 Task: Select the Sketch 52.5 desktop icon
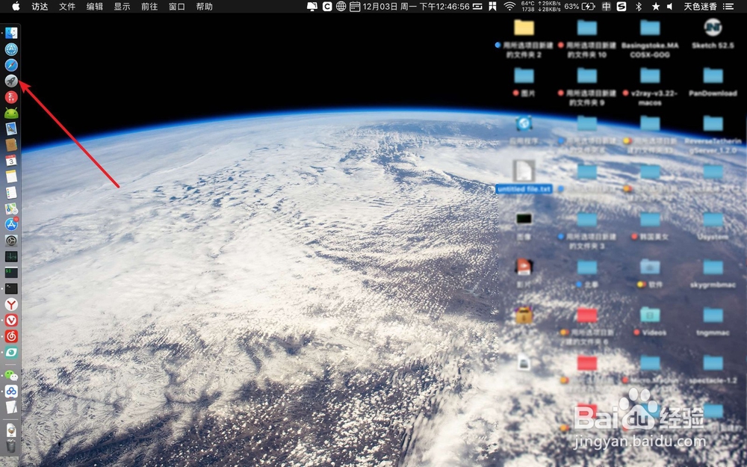pos(713,34)
